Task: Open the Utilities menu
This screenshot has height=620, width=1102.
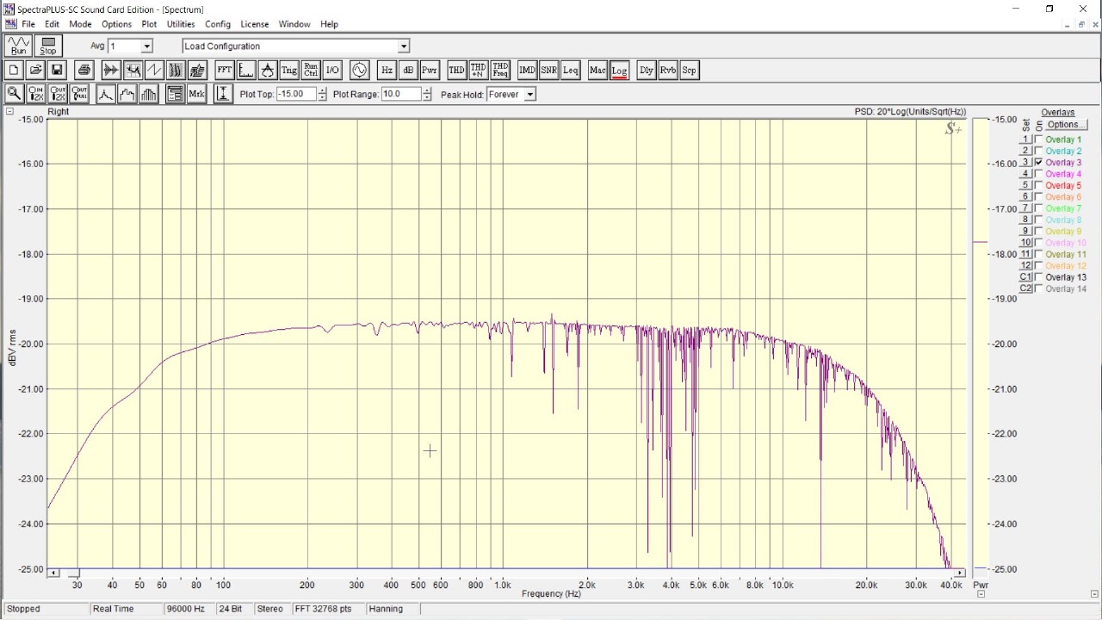Action: point(181,24)
